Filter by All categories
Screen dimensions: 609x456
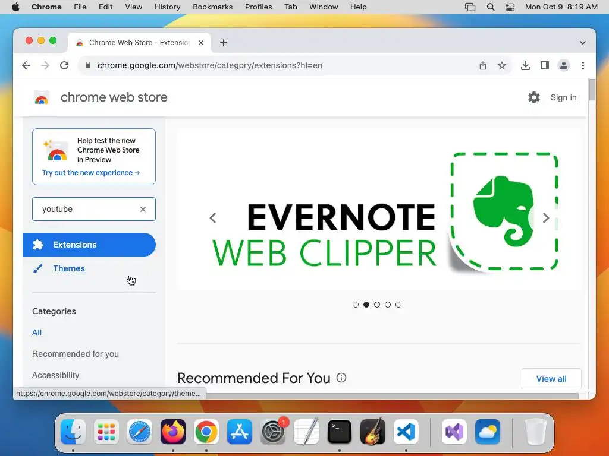(37, 332)
